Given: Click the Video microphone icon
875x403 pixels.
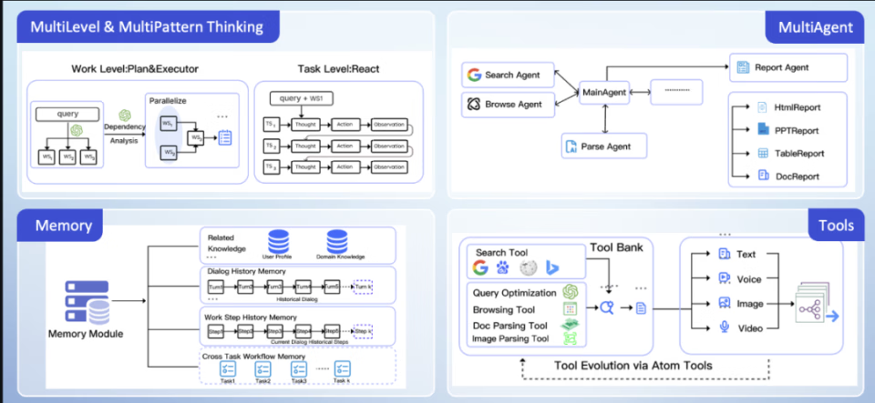Looking at the screenshot, I should pos(724,327).
